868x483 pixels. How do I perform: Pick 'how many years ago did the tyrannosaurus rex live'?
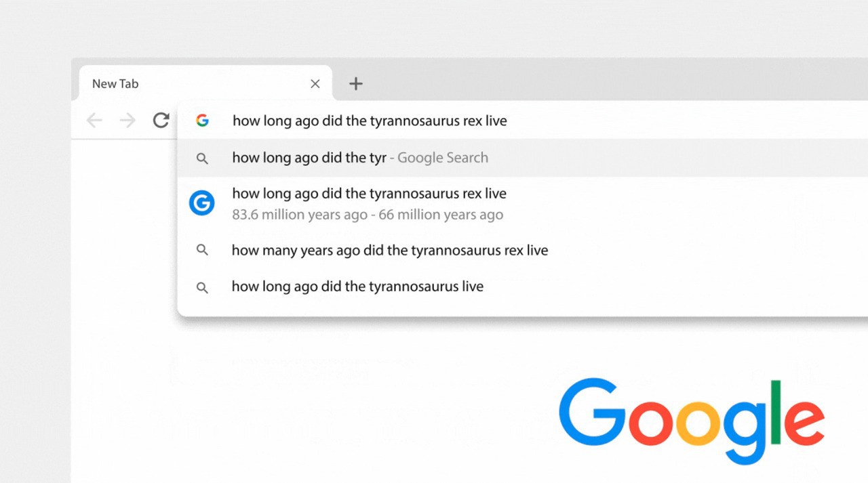coord(389,251)
